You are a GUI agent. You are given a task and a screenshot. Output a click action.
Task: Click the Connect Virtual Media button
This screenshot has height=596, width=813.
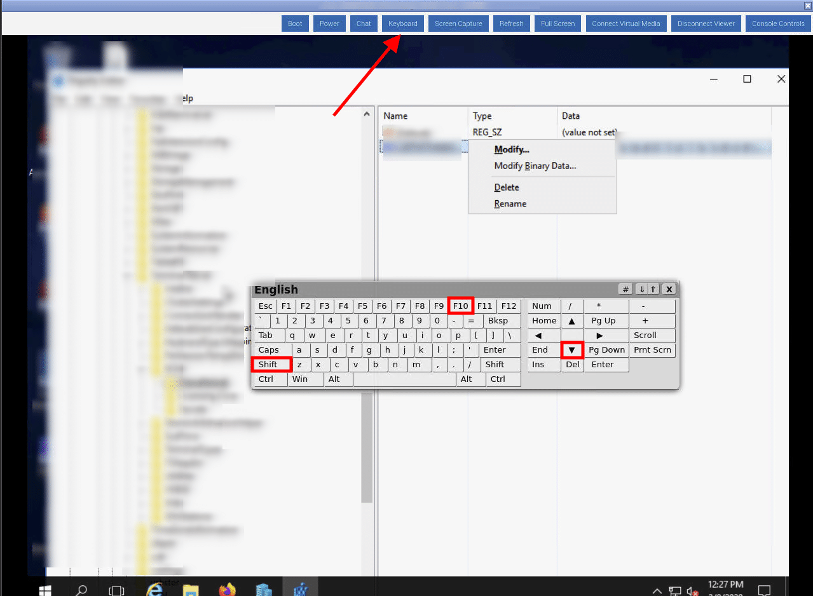point(627,24)
